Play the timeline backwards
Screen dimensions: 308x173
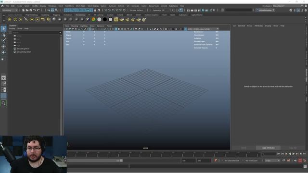(x=290, y=154)
